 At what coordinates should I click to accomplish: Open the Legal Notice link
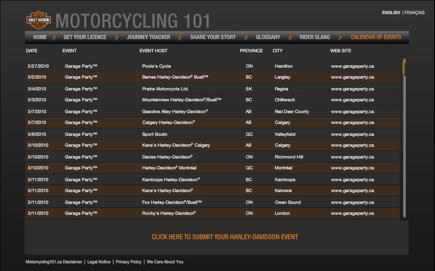tap(99, 262)
